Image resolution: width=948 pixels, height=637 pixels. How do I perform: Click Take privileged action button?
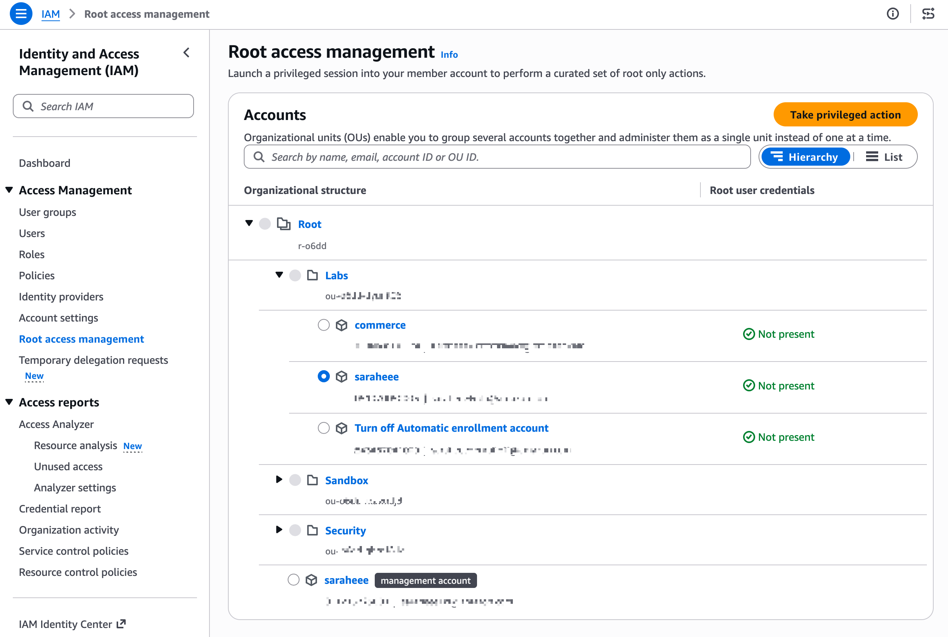845,115
